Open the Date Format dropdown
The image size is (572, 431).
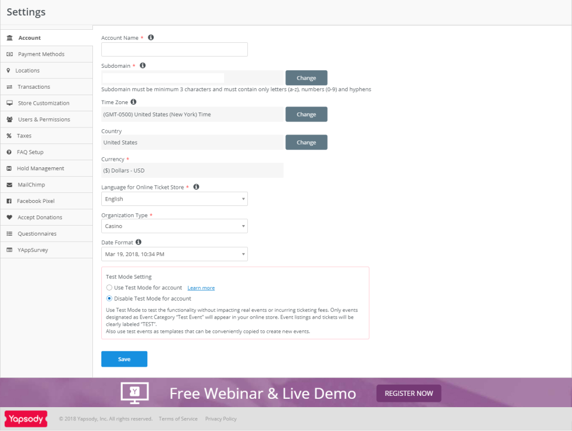point(174,254)
